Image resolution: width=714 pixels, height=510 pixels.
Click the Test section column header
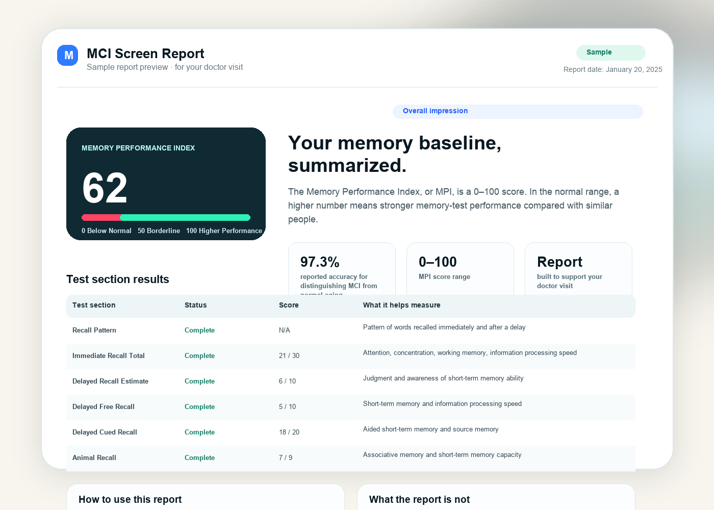[x=94, y=305]
